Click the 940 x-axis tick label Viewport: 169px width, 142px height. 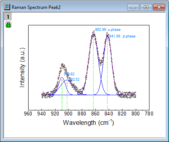click(x=41, y=114)
